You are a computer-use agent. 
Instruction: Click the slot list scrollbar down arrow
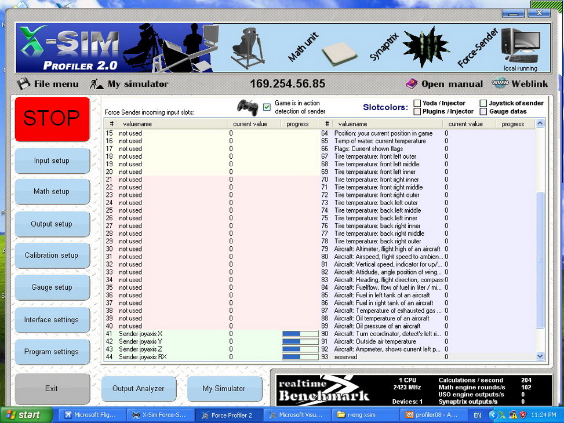click(x=540, y=356)
